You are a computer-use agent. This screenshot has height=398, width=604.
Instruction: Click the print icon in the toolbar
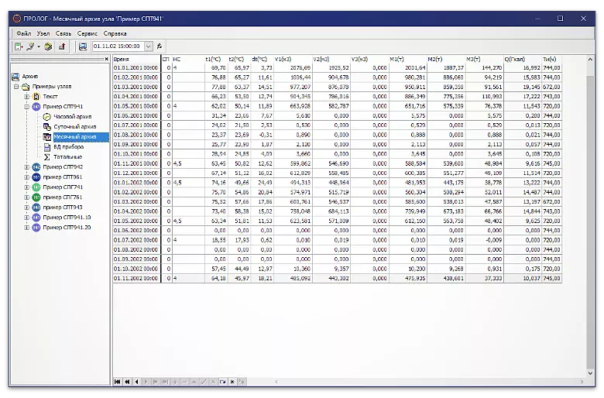(x=83, y=46)
